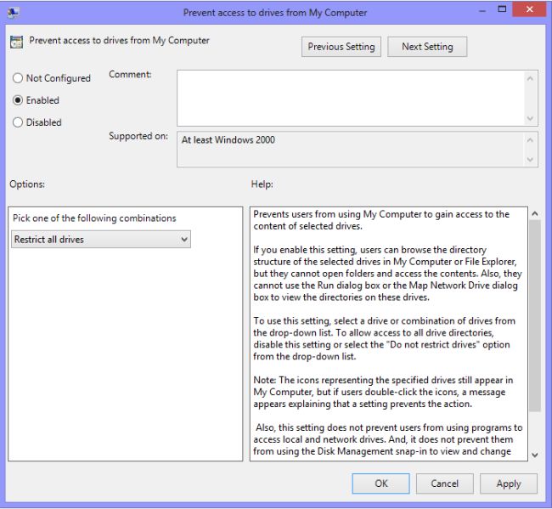Click the Cancel button
This screenshot has height=509, width=552.
[445, 484]
